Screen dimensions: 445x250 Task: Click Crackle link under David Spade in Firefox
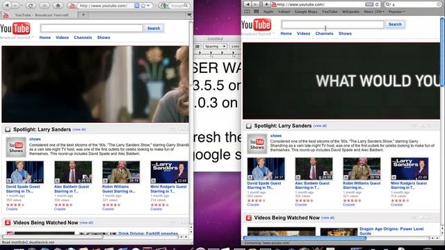[x=12, y=209]
